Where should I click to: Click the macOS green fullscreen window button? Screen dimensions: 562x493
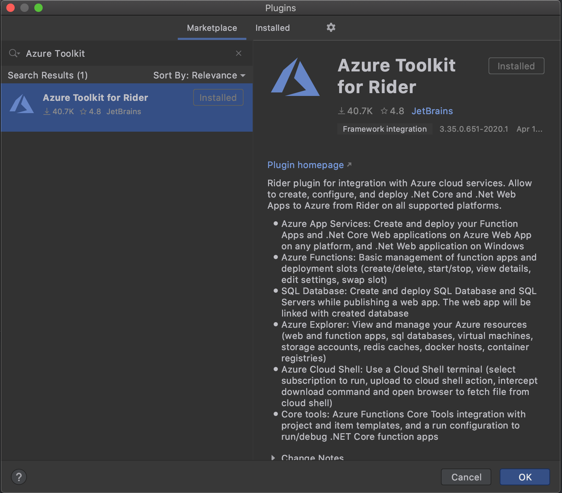tap(38, 8)
